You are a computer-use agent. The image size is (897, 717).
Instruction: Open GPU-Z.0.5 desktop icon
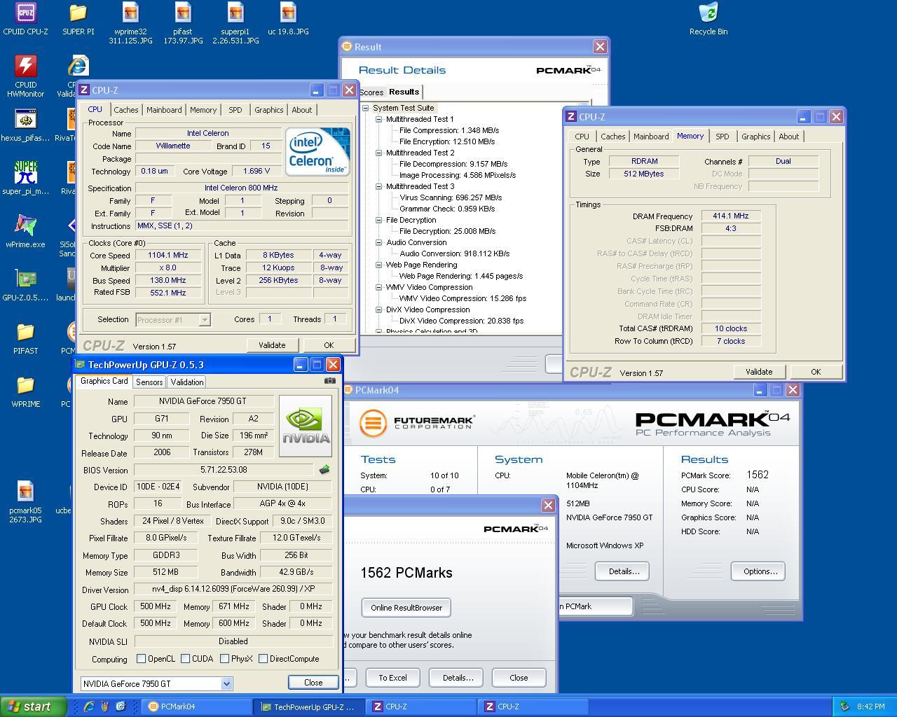coord(25,285)
